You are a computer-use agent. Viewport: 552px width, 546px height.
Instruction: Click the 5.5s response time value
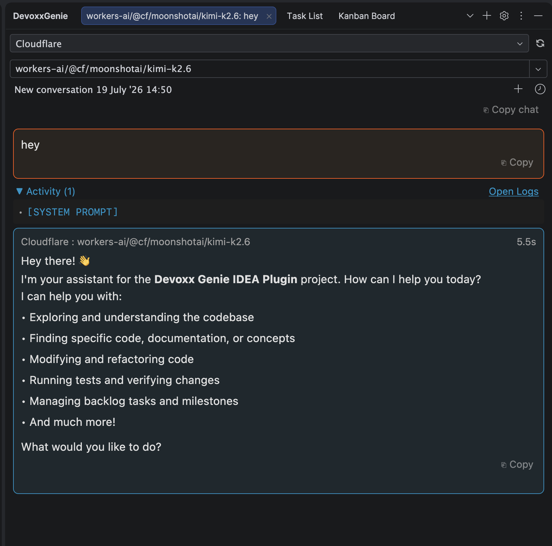[526, 242]
